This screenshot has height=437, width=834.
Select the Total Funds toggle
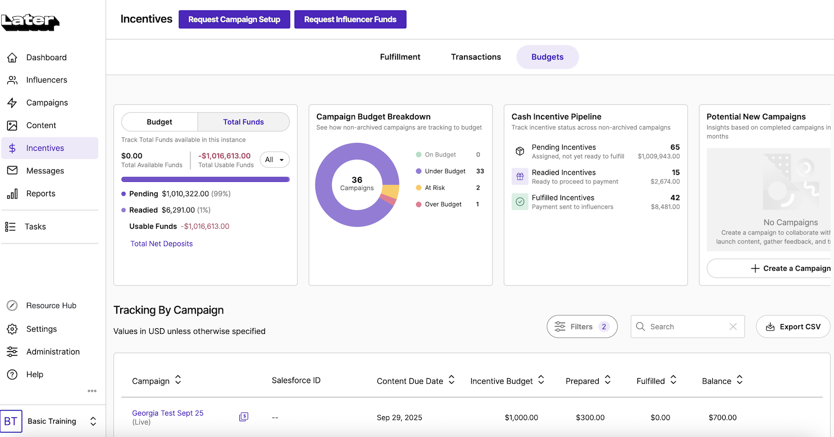point(243,122)
